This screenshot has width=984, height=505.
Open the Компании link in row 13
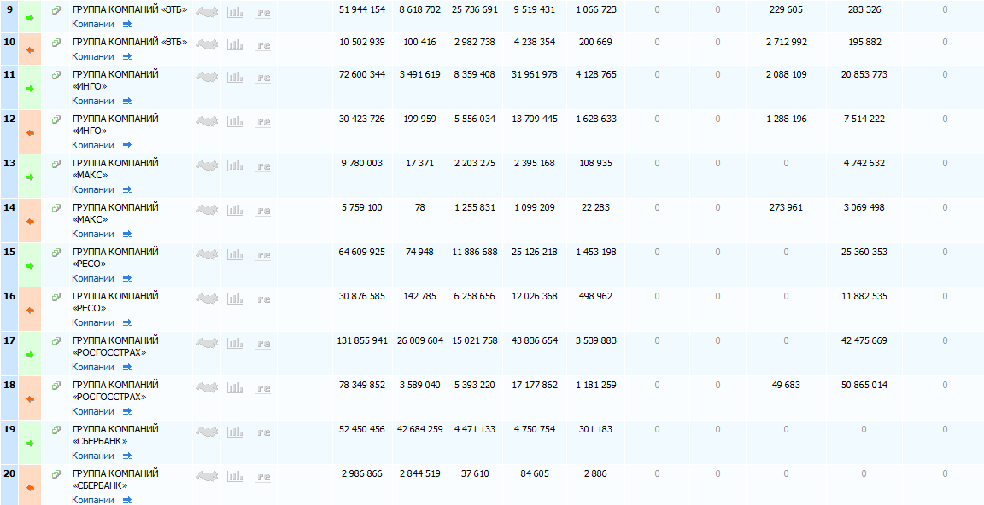pyautogui.click(x=93, y=189)
